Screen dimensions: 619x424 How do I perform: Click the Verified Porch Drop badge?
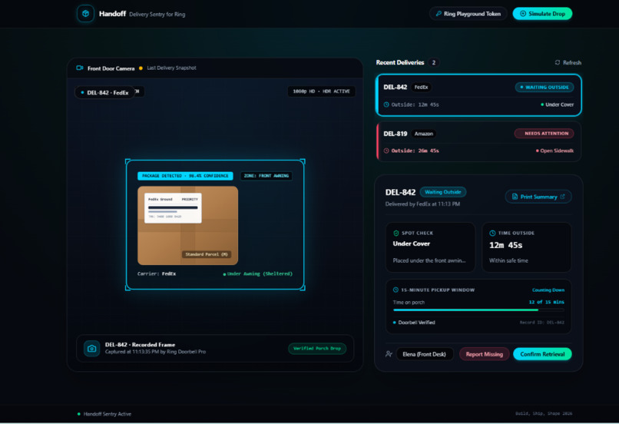click(317, 349)
